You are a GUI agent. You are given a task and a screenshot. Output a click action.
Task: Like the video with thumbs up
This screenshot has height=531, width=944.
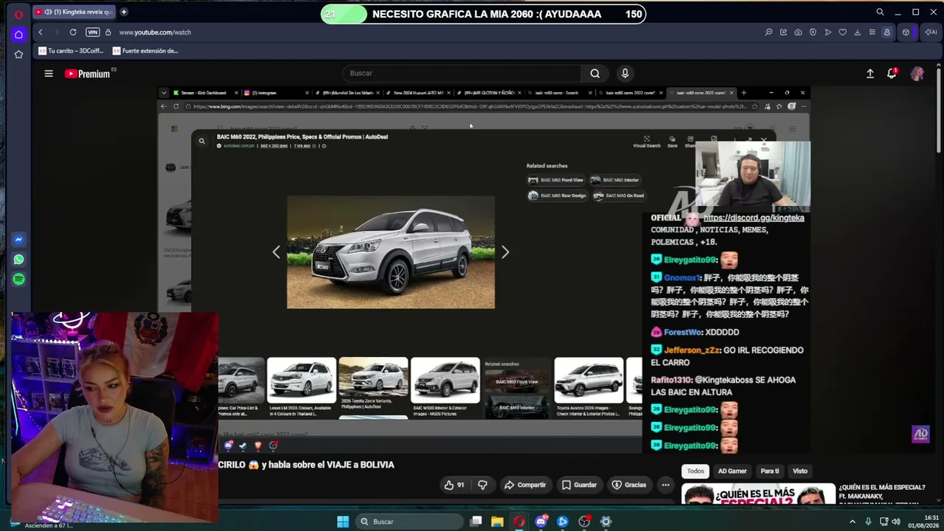[x=454, y=485]
